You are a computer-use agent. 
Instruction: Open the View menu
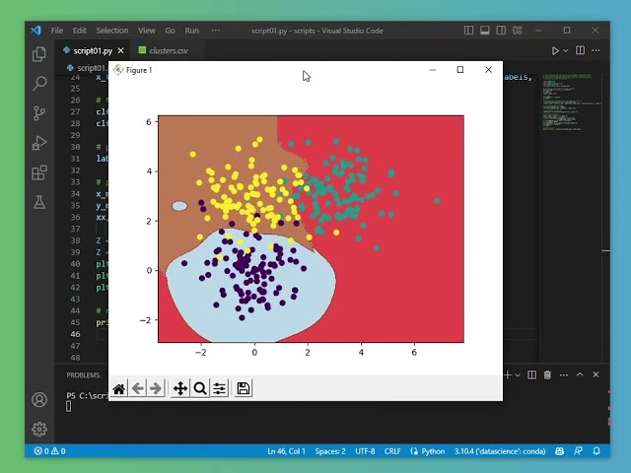pyautogui.click(x=147, y=31)
